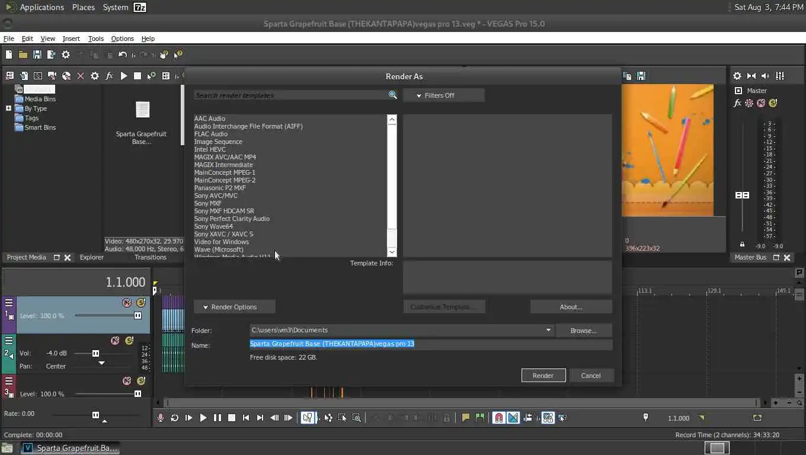Screen dimensions: 806x455
Task: Open a project via folder icon
Action: tap(23, 55)
